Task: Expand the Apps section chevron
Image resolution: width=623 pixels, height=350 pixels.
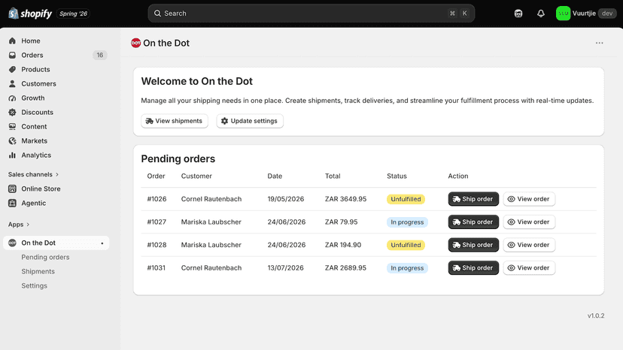Action: 28,225
